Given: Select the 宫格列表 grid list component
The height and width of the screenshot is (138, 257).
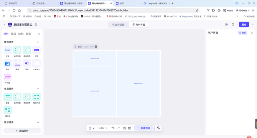Looking at the screenshot, I should pos(36,97).
